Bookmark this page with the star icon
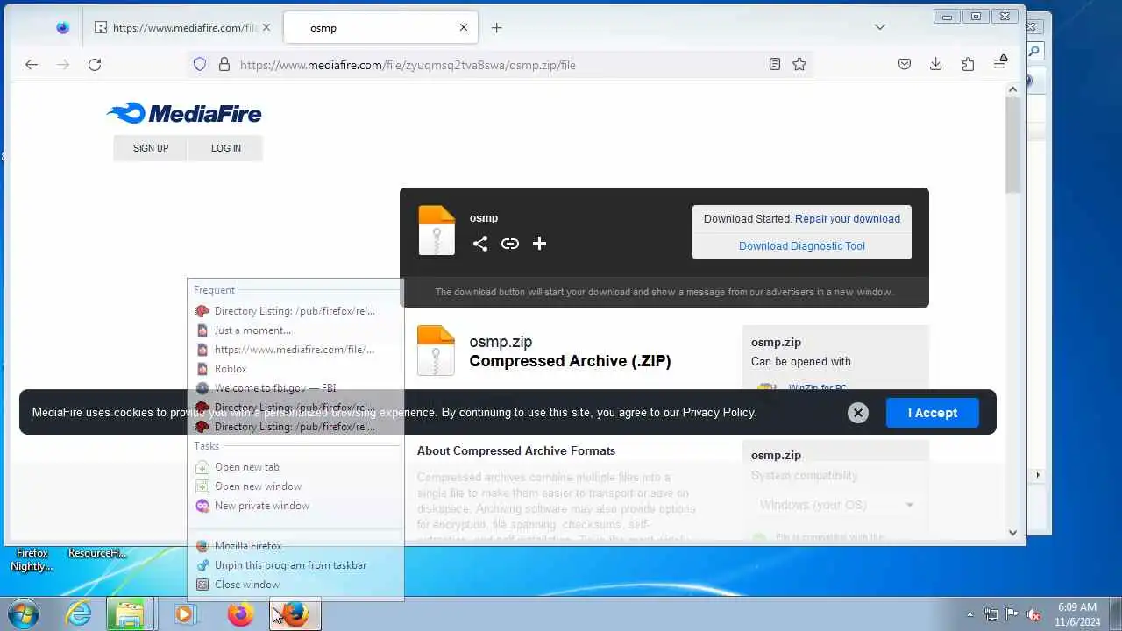 coord(799,64)
